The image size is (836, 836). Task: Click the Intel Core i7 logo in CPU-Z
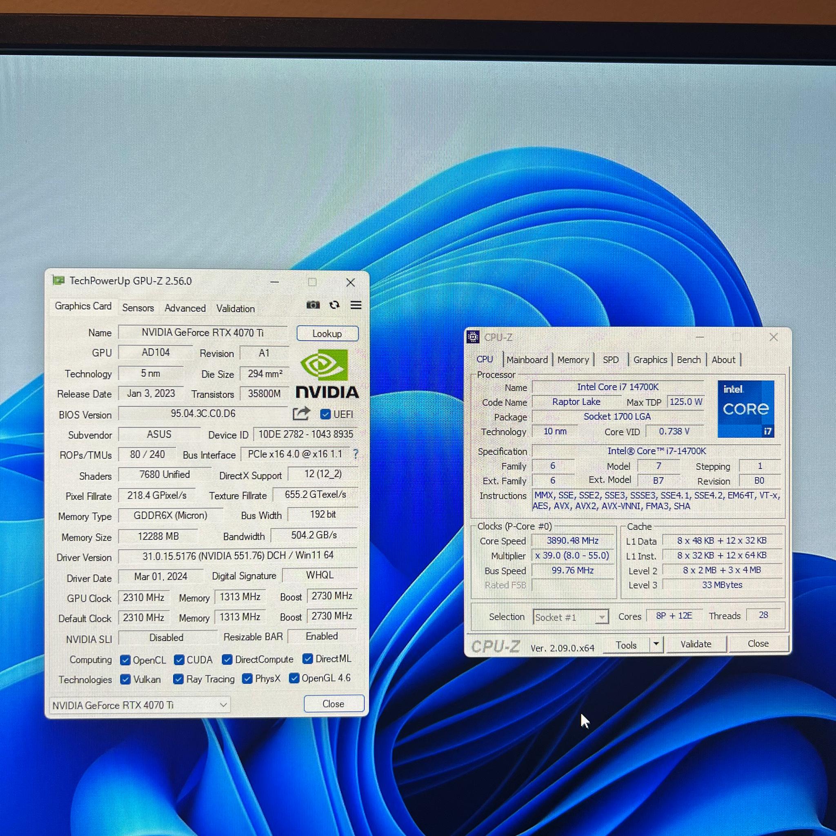pos(745,409)
